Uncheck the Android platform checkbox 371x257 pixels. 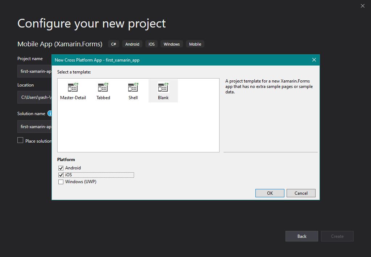tap(61, 168)
